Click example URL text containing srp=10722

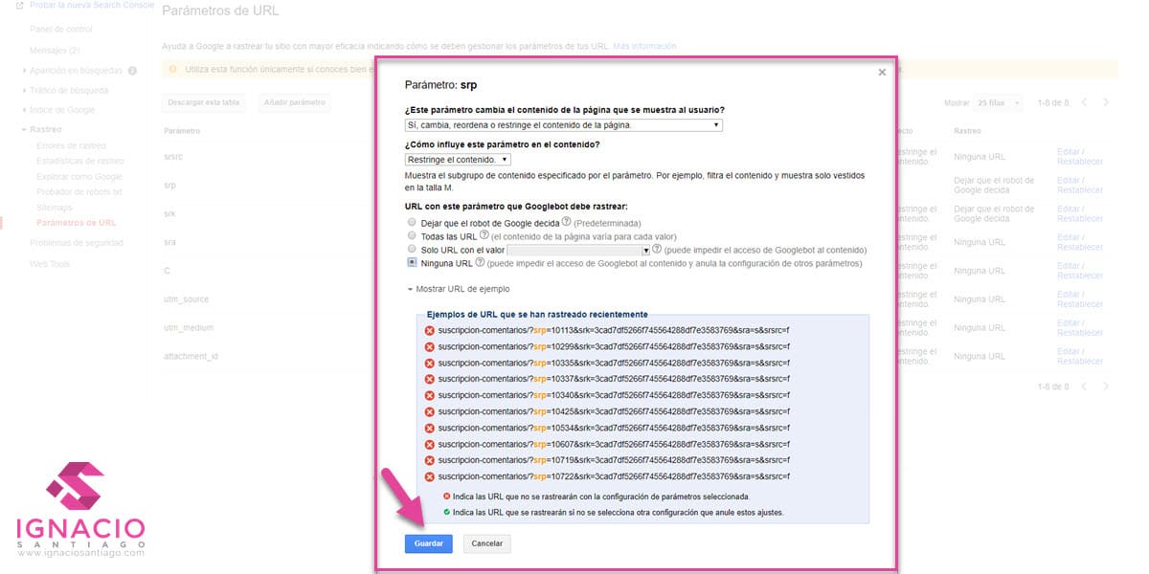pyautogui.click(x=614, y=476)
